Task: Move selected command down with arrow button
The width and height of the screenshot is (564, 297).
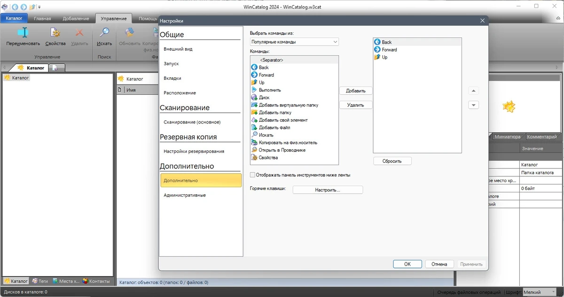Action: (x=474, y=105)
